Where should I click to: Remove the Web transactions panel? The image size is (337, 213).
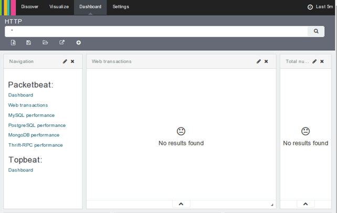pyautogui.click(x=266, y=61)
